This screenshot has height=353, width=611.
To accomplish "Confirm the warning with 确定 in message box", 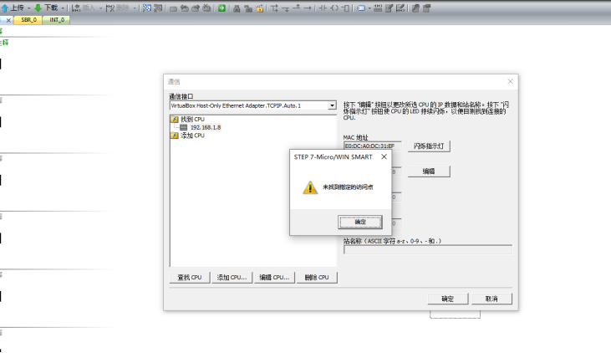I will pos(360,222).
